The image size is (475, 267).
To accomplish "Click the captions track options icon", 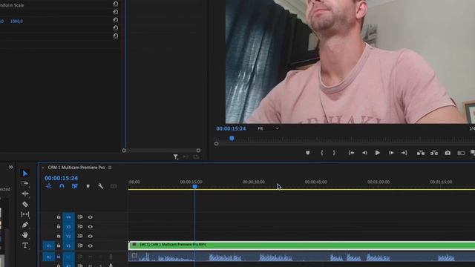I will tap(114, 186).
